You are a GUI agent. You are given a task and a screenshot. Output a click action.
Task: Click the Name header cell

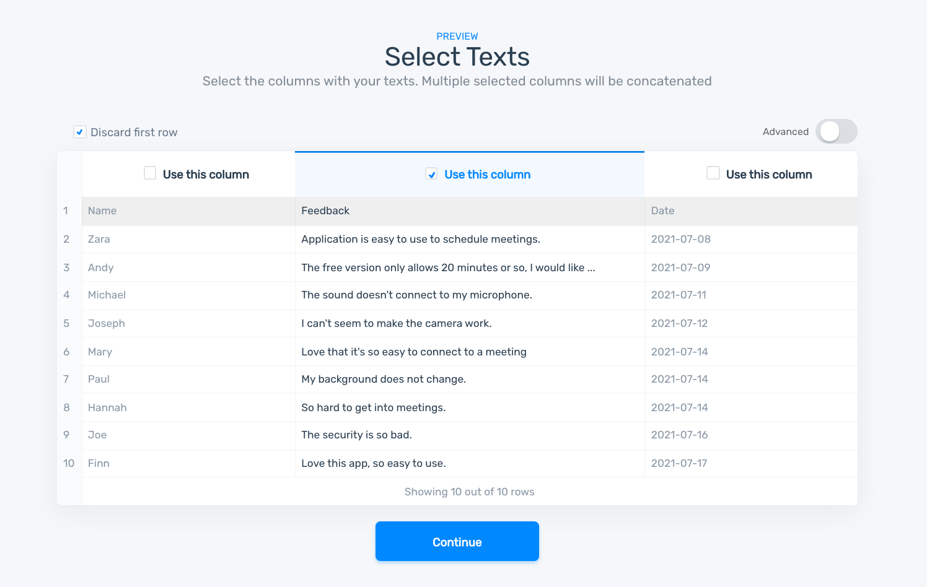point(102,211)
